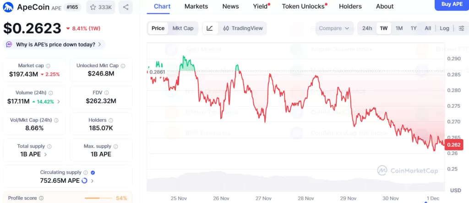
Task: Click the share icon beside the watchlist count
Action: 125,7
